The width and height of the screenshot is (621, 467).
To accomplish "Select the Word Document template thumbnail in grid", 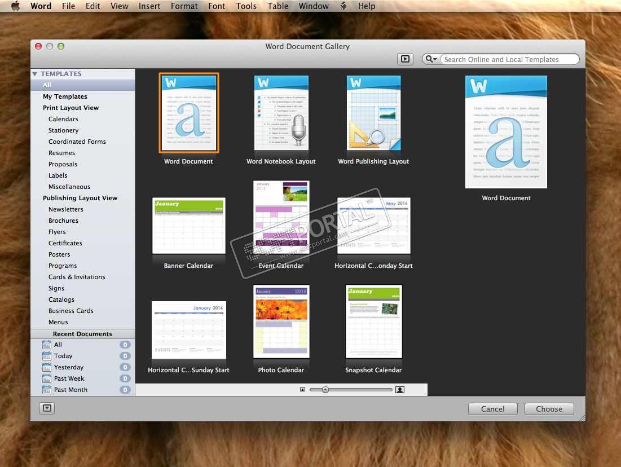I will (x=188, y=113).
